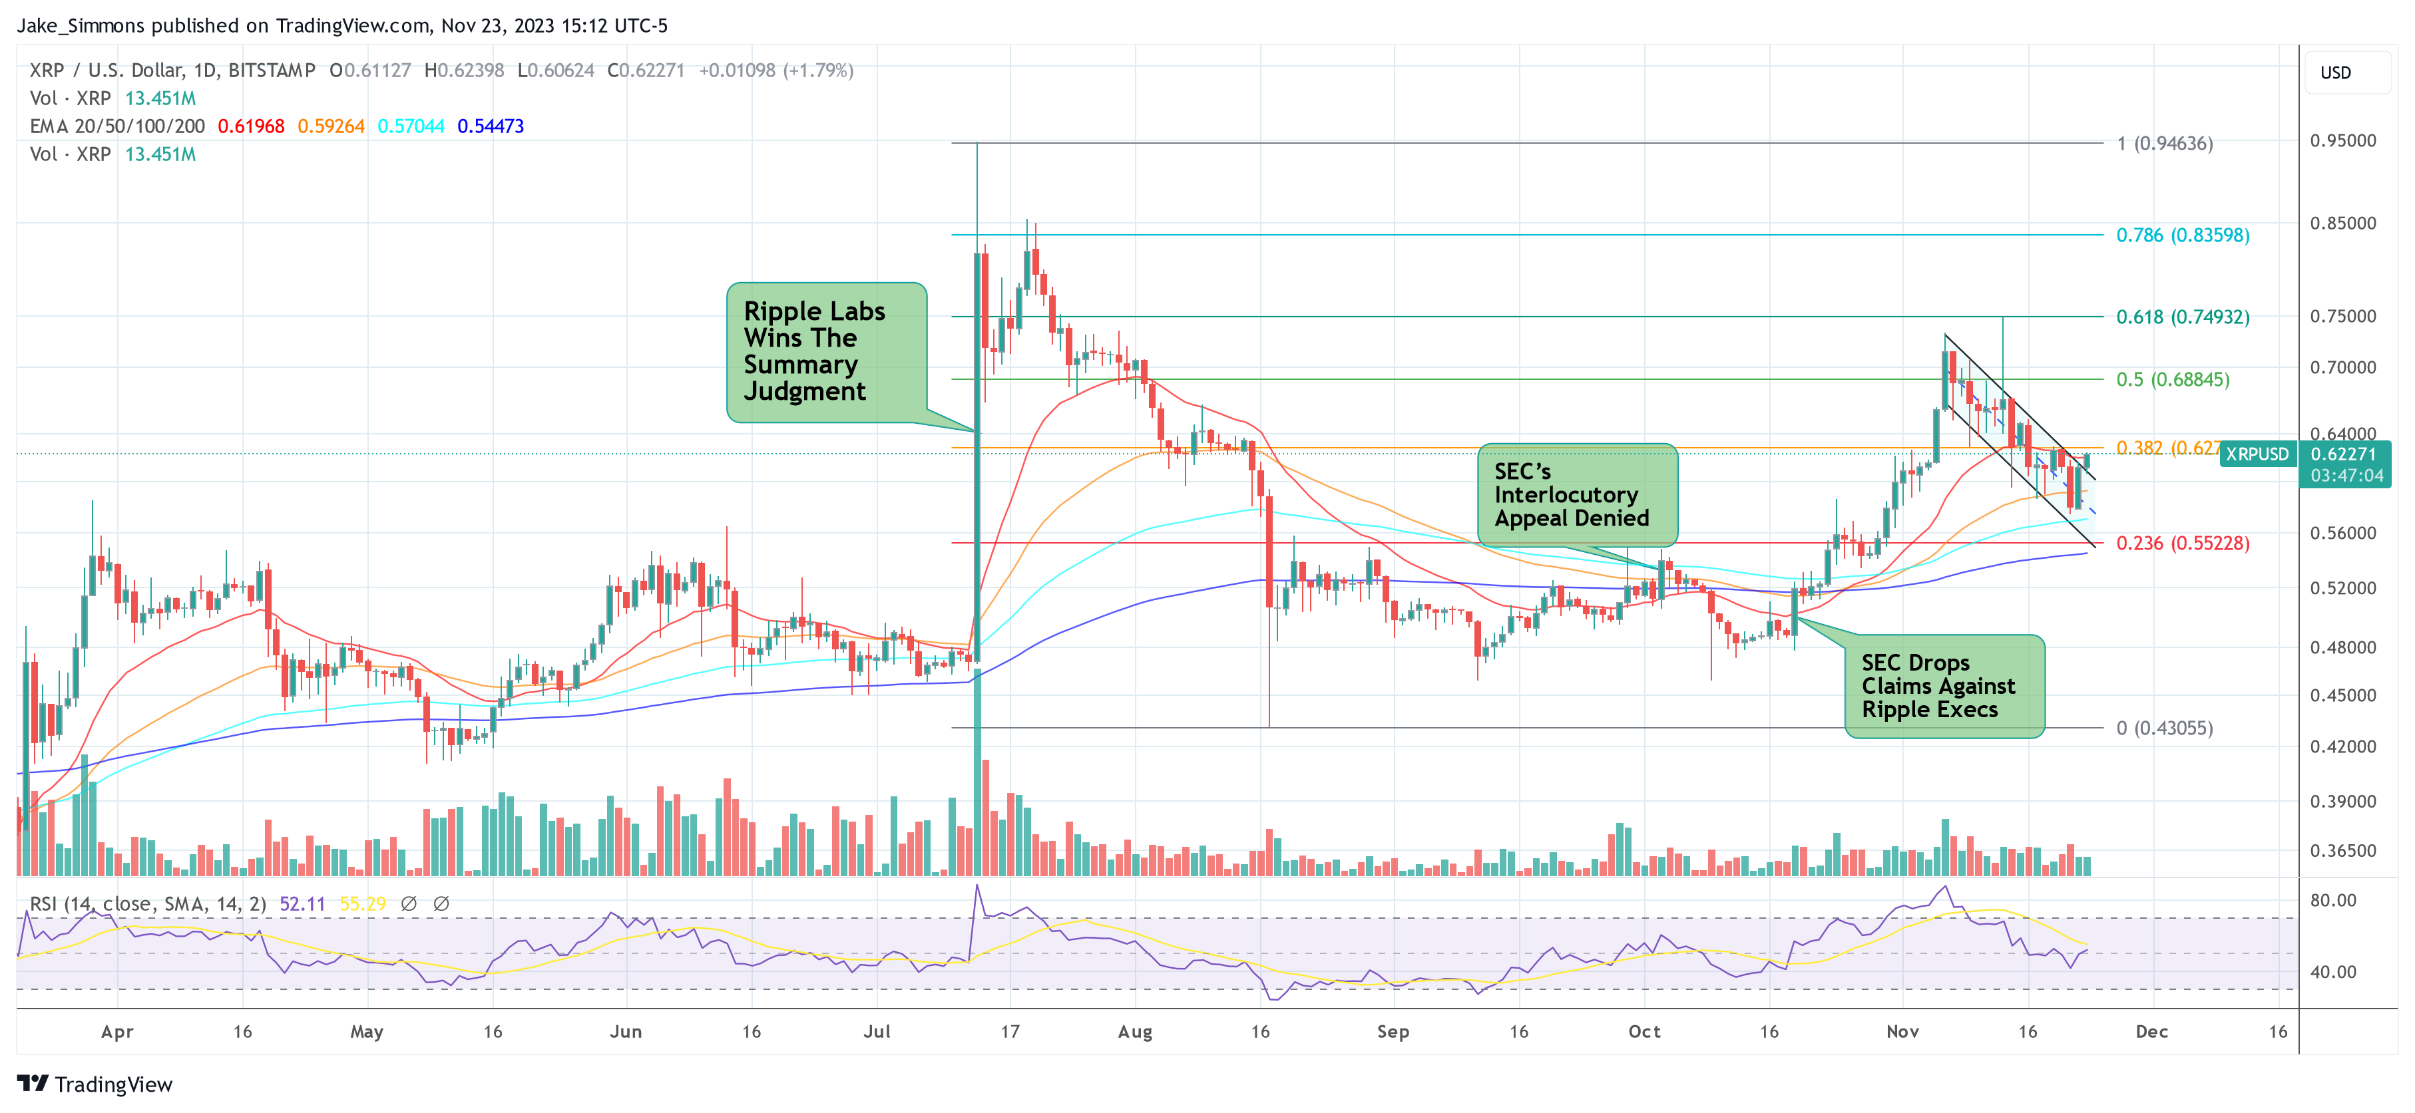Click the 0.56000 price axis label

(2343, 533)
